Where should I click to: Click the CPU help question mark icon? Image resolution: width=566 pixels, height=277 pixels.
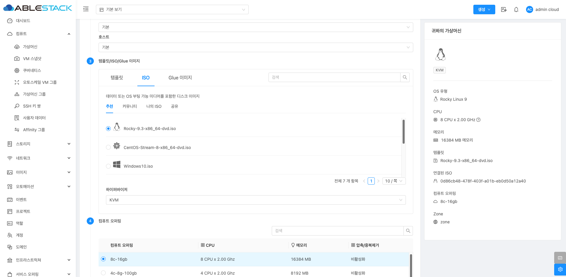point(478,120)
